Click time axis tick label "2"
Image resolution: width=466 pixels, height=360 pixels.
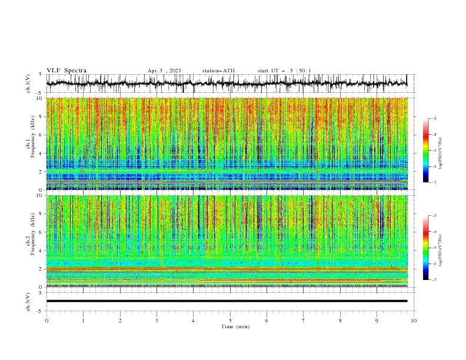click(120, 321)
